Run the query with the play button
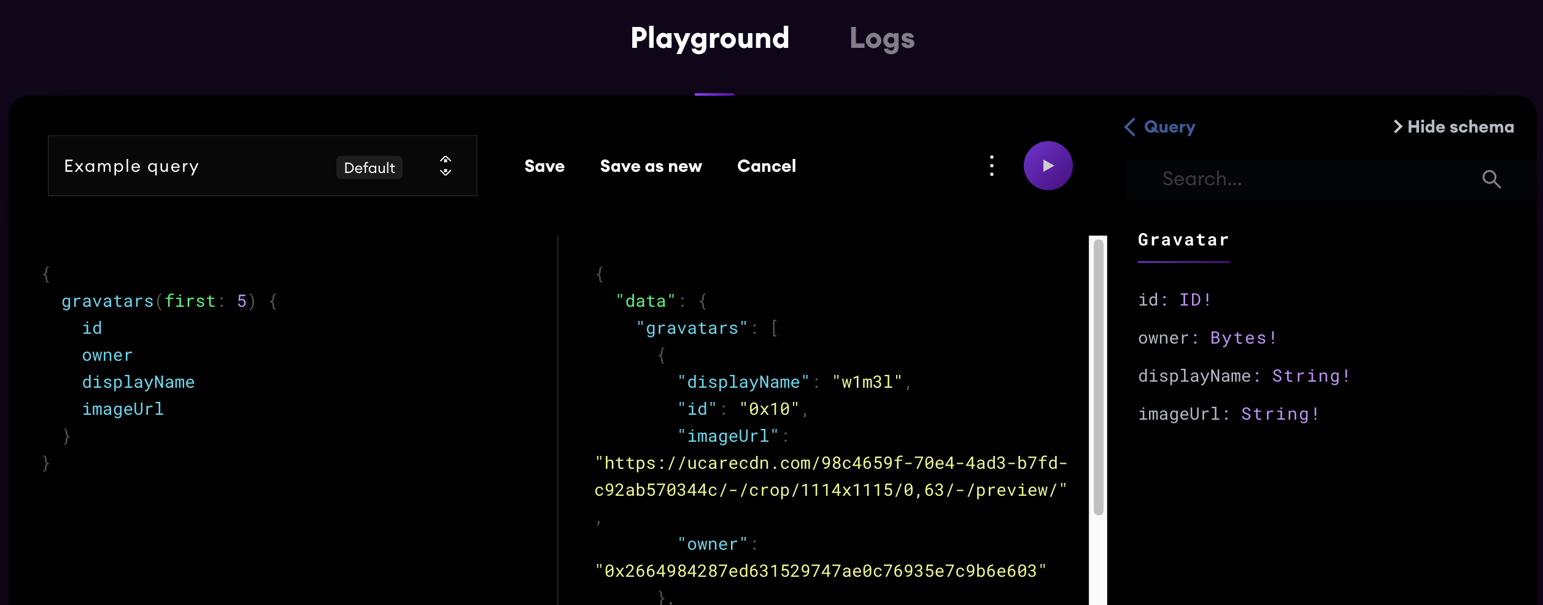Image resolution: width=1543 pixels, height=605 pixels. 1048,166
